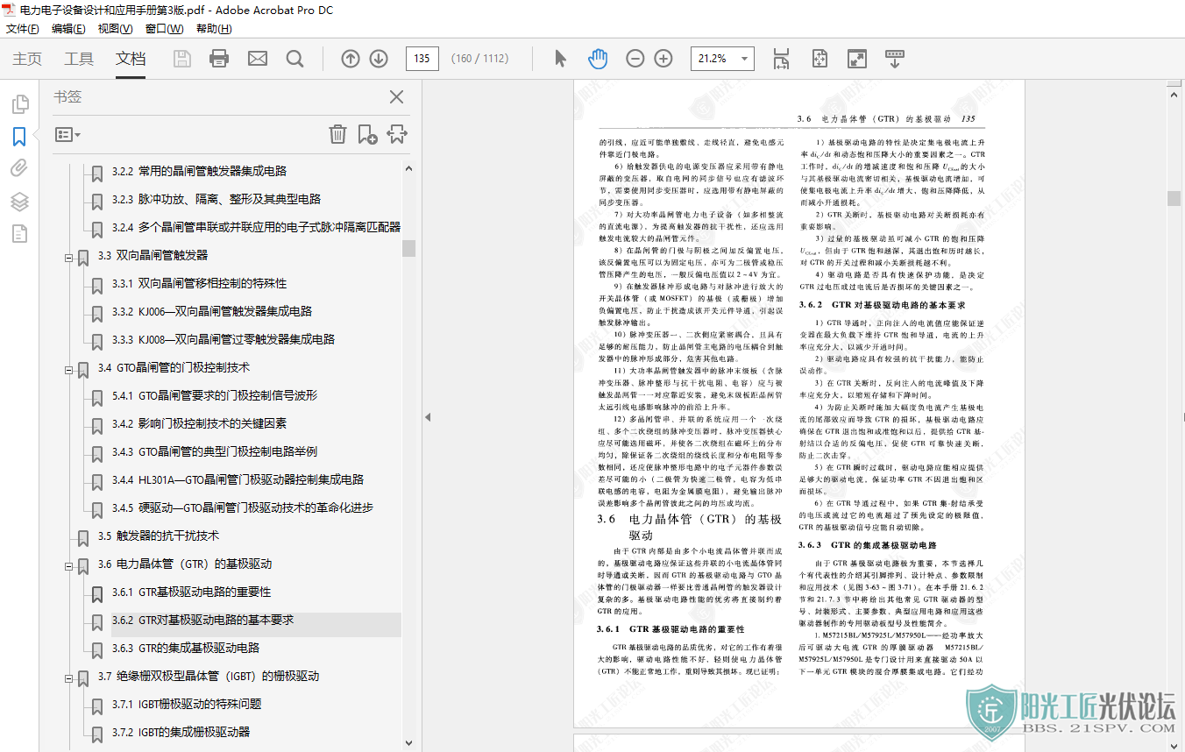The height and width of the screenshot is (752, 1185).
Task: Switch to the 工具 tab
Action: pos(79,59)
